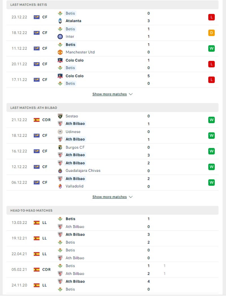This screenshot has height=296, width=226.
Task: Click the Guadalajara Chivas crest icon
Action: pyautogui.click(x=60, y=171)
